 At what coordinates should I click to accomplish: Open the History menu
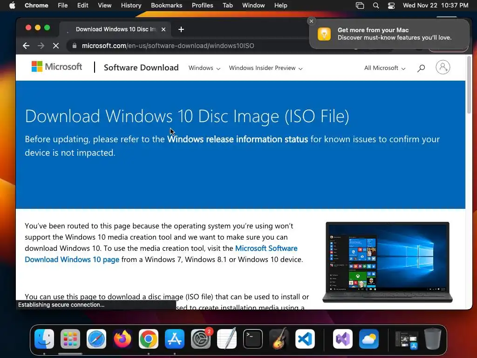[x=131, y=5]
